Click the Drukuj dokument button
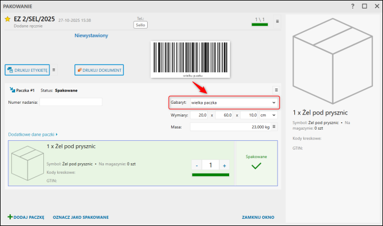This screenshot has width=383, height=226. [x=99, y=70]
